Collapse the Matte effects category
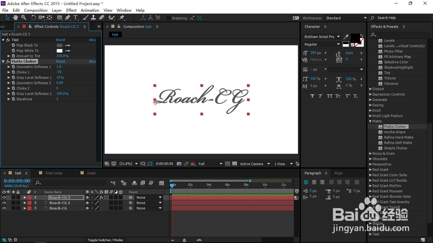 pos(371,121)
